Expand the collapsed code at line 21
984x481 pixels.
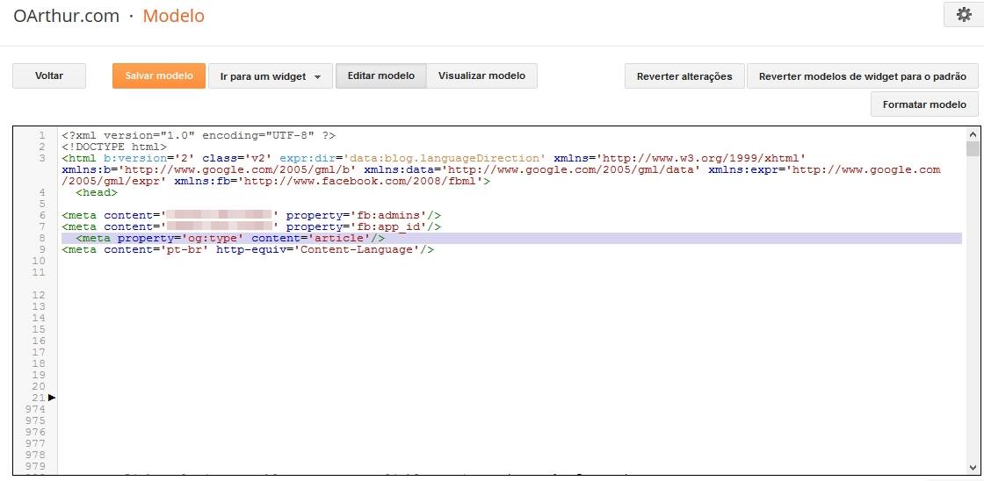pos(52,398)
